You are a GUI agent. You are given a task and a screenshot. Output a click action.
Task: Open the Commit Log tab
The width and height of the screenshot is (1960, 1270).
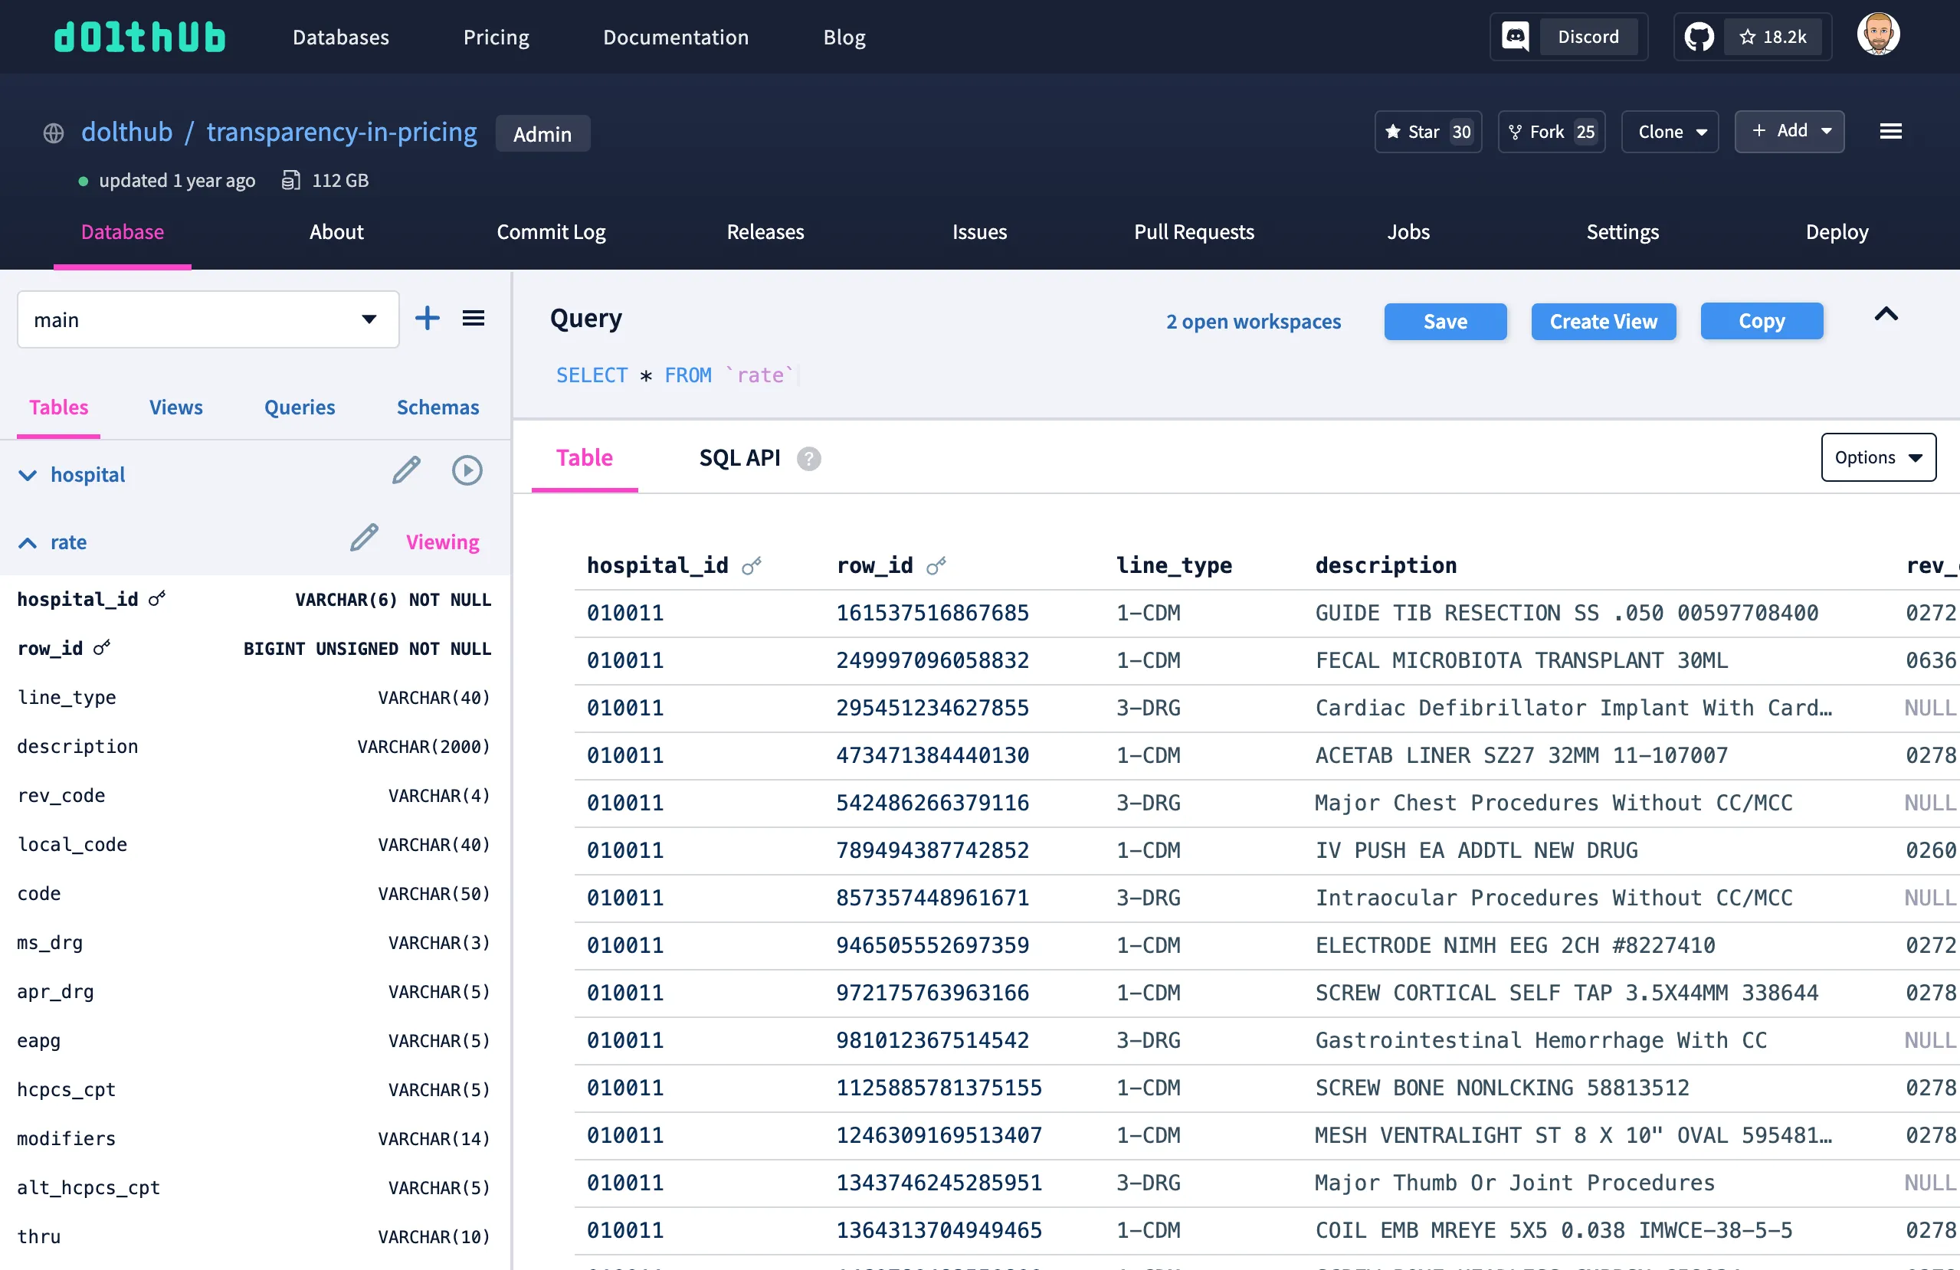(x=551, y=232)
